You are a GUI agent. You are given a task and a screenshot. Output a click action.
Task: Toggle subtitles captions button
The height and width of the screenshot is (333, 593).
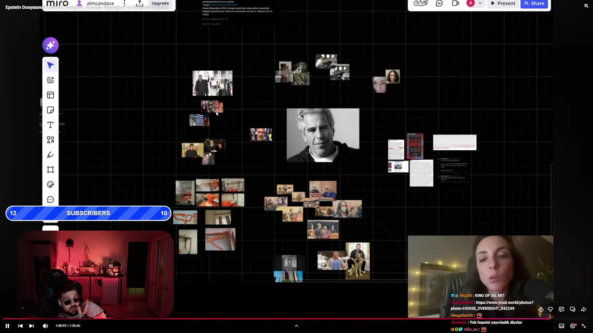[x=561, y=326]
